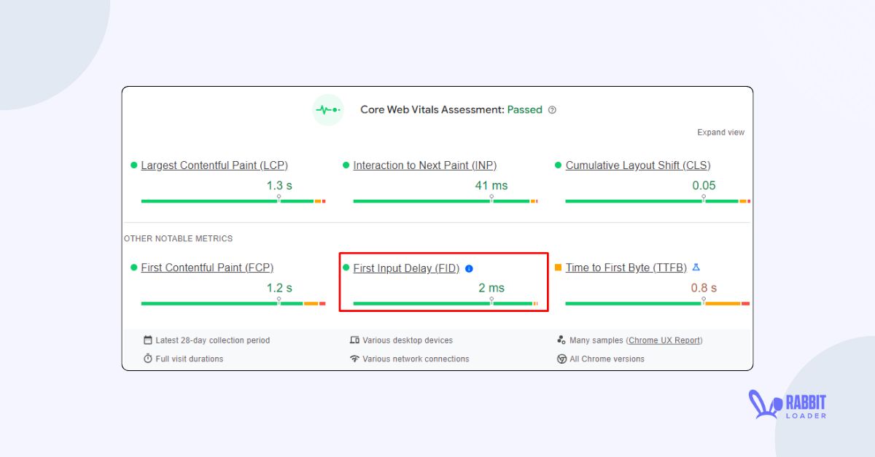
Task: Open the Chrome UX Report link
Action: [x=664, y=340]
